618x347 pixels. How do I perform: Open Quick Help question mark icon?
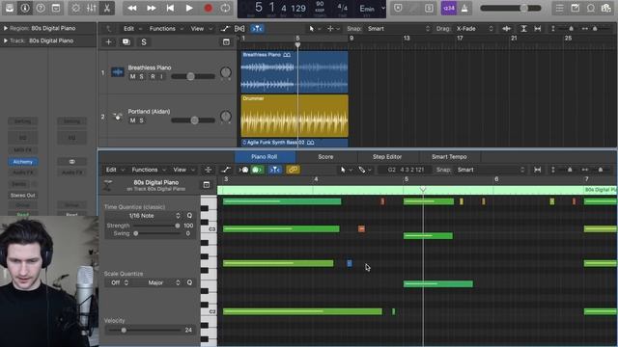click(x=41, y=8)
